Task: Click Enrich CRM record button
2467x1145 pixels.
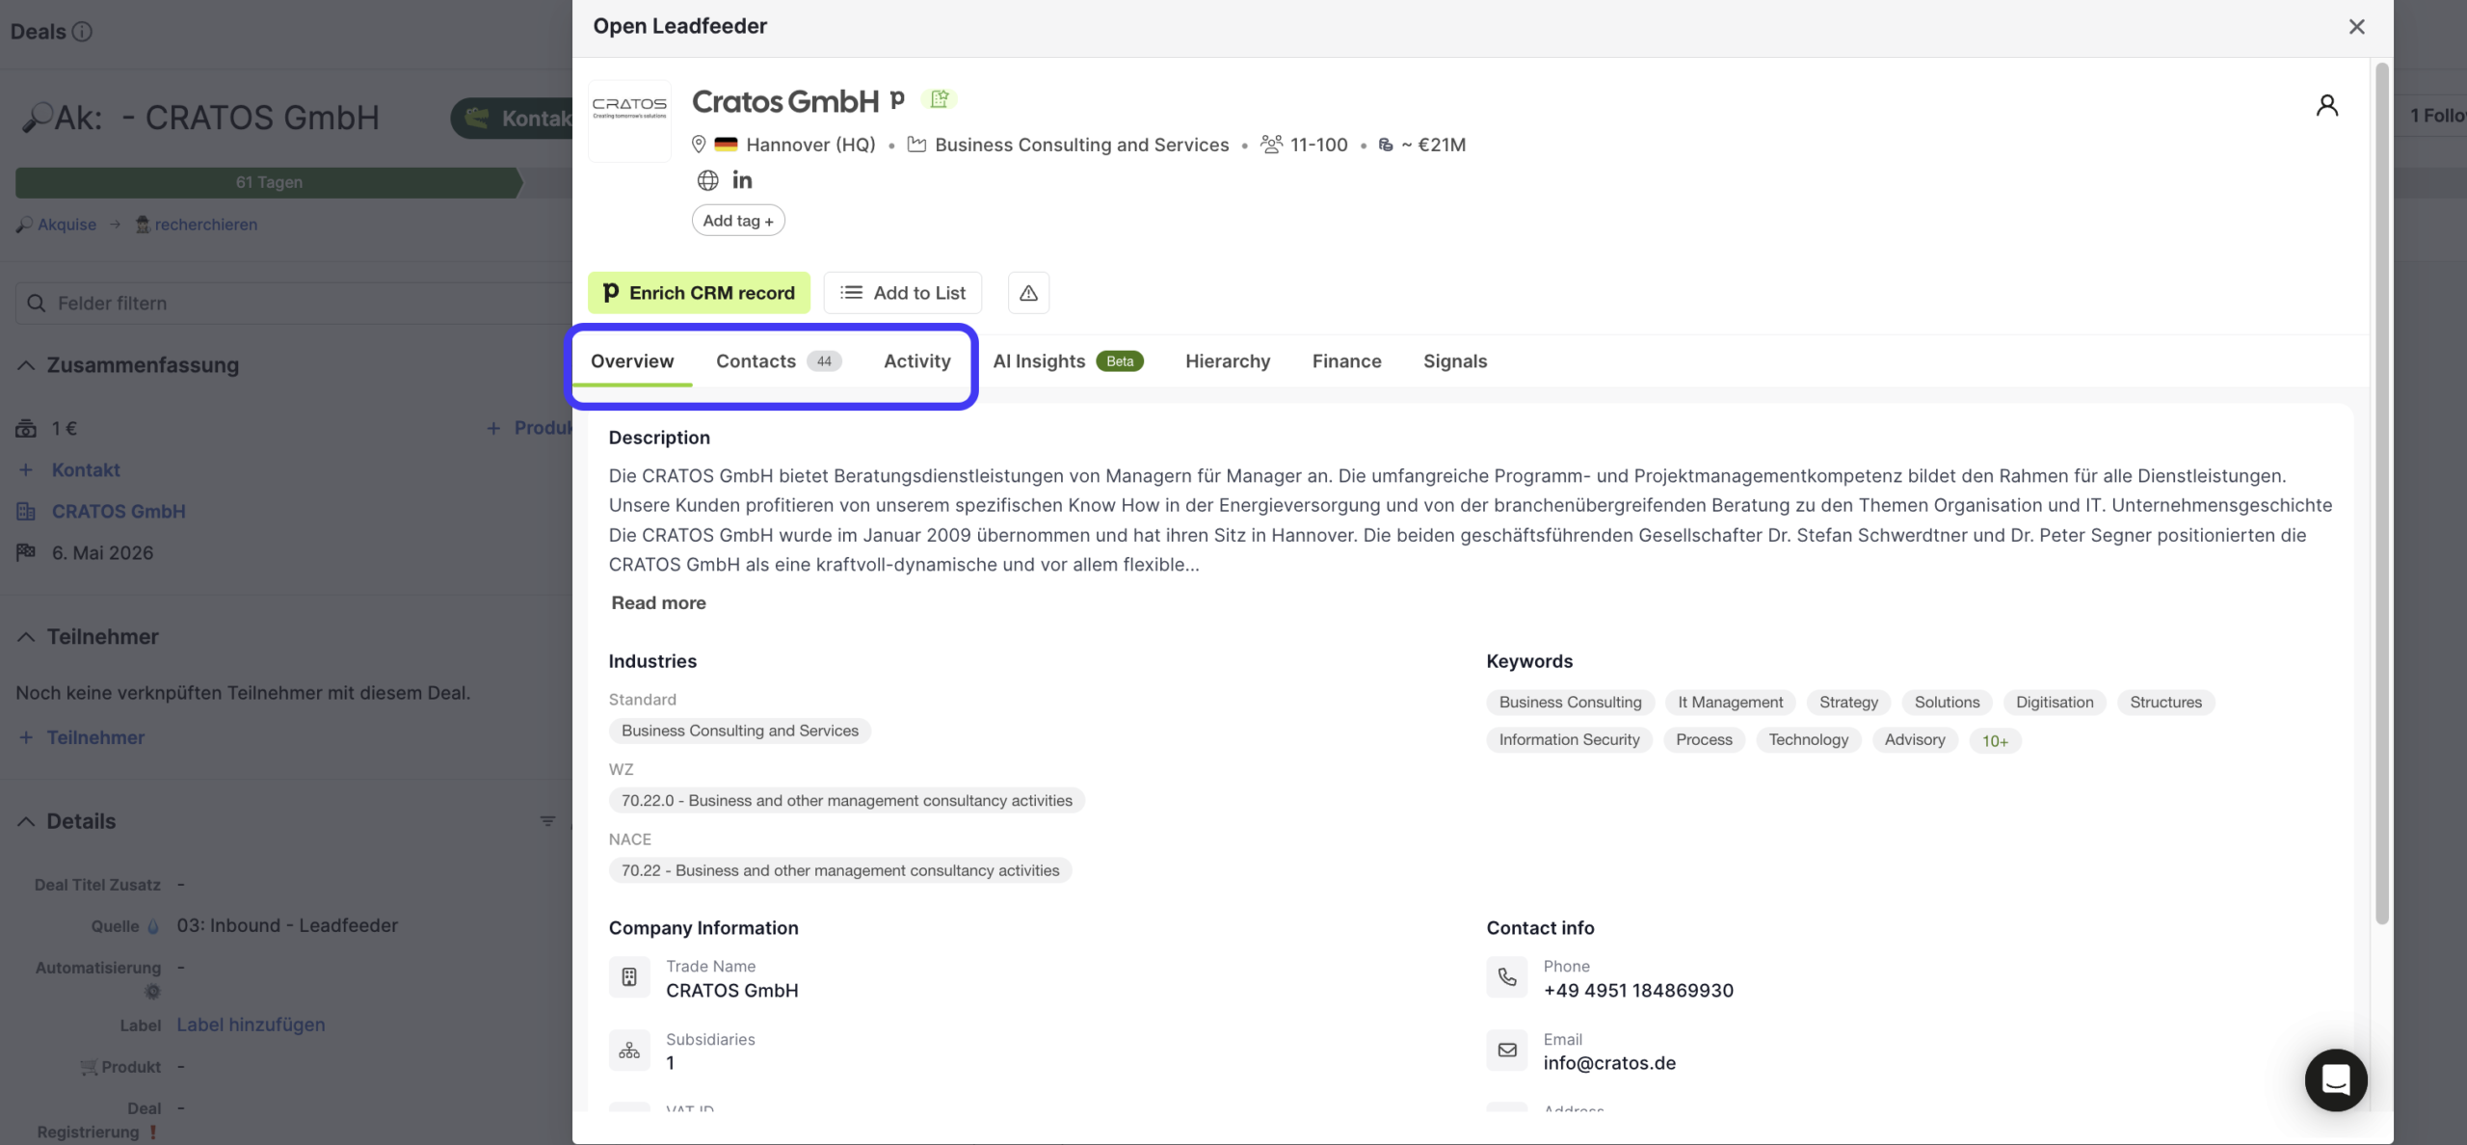Action: (699, 293)
